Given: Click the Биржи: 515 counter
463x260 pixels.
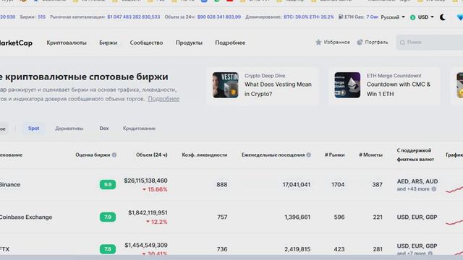Looking at the screenshot, I should 33,17.
